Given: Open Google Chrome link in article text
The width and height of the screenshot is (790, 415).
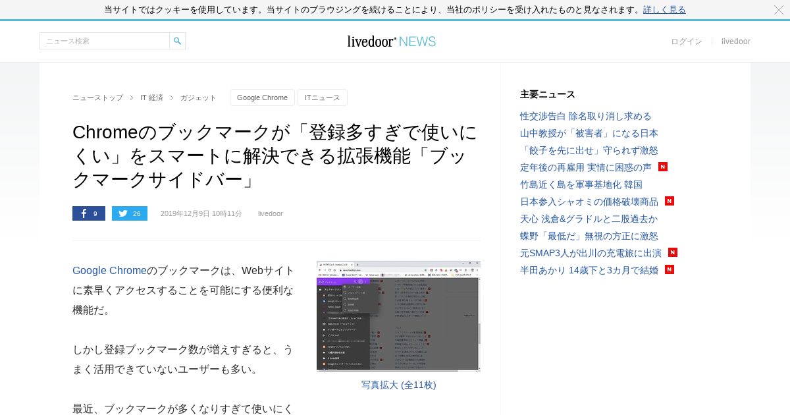Looking at the screenshot, I should [109, 271].
